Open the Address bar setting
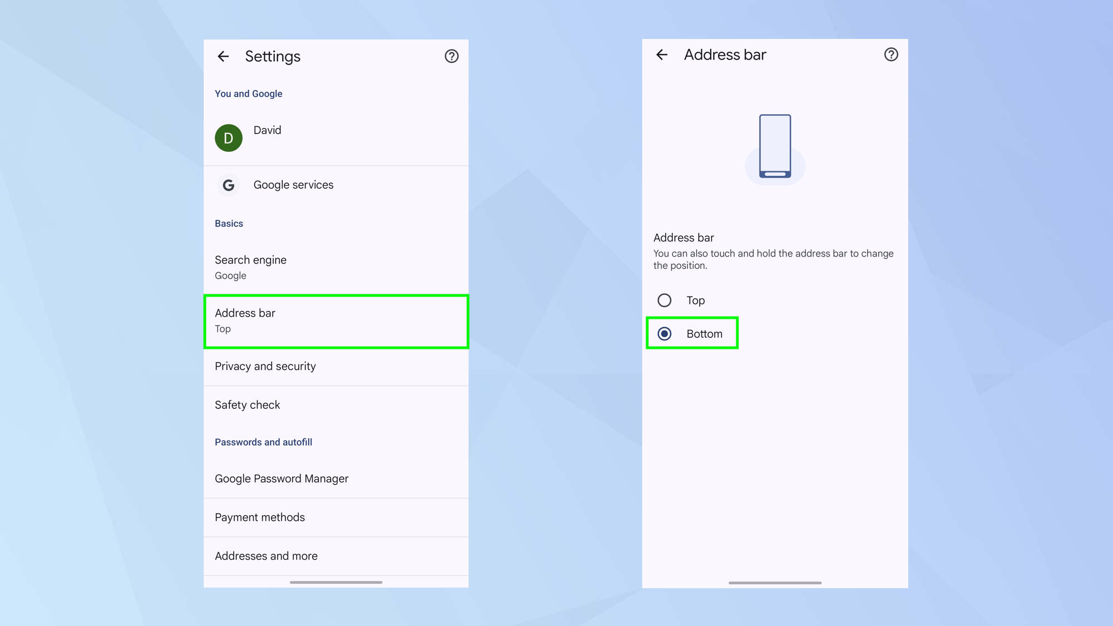The image size is (1113, 626). tap(336, 321)
